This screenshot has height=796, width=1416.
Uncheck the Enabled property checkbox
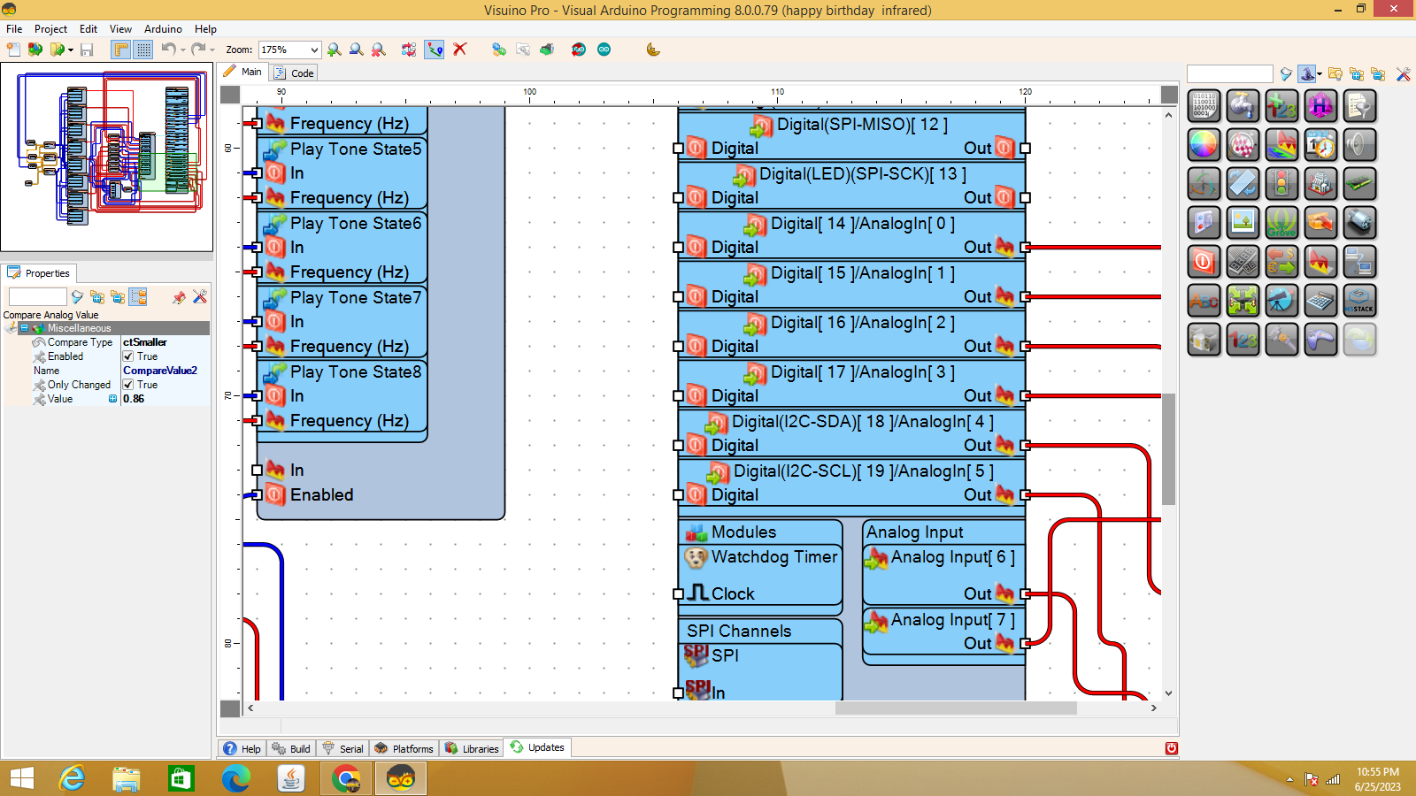click(128, 356)
